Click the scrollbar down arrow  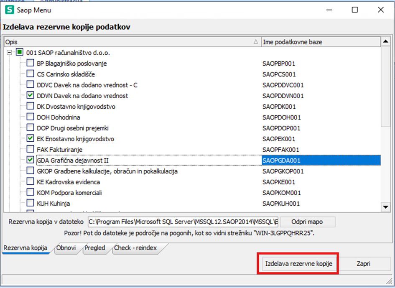point(385,207)
